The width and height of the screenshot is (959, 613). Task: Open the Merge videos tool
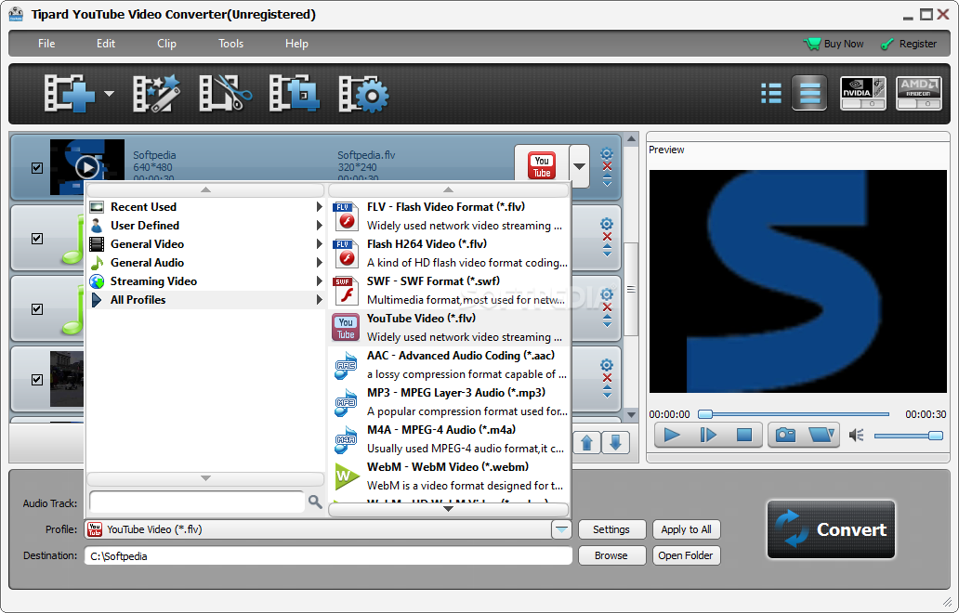[x=295, y=94]
